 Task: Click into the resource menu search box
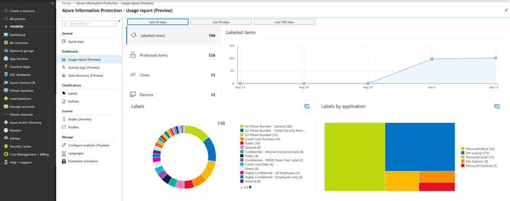89,24
